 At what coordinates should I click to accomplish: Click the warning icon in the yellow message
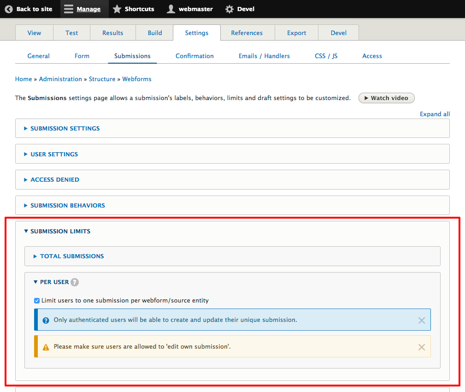[x=46, y=347]
